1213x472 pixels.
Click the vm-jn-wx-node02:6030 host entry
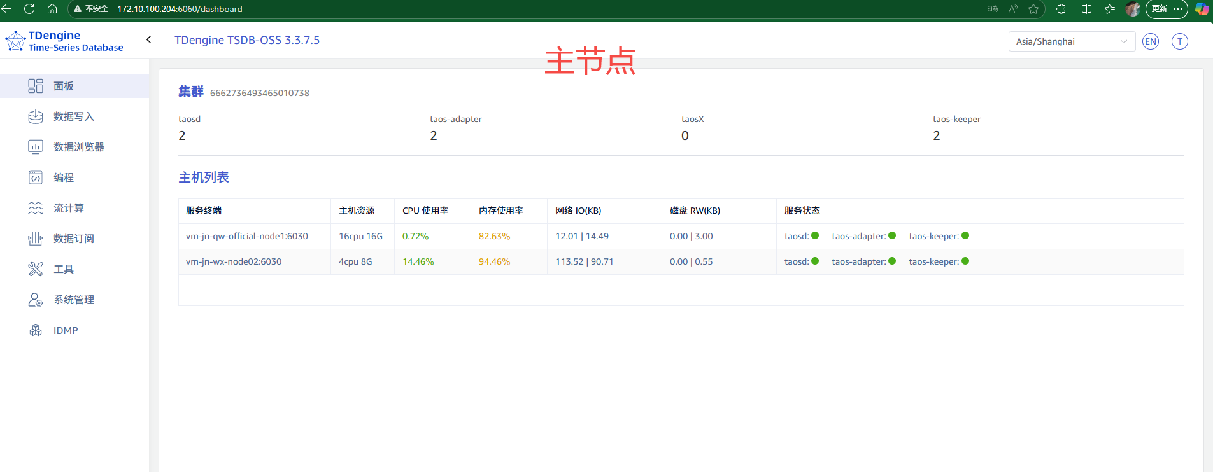234,261
